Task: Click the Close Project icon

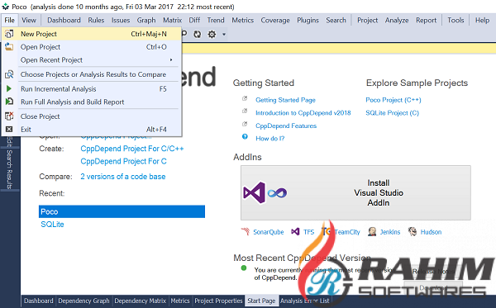Action: tap(9, 116)
